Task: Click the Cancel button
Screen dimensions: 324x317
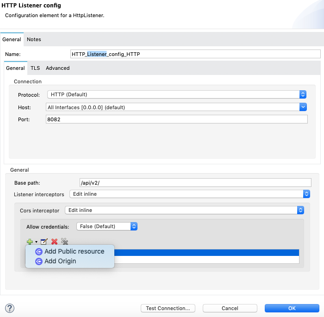Action: pyautogui.click(x=230, y=308)
